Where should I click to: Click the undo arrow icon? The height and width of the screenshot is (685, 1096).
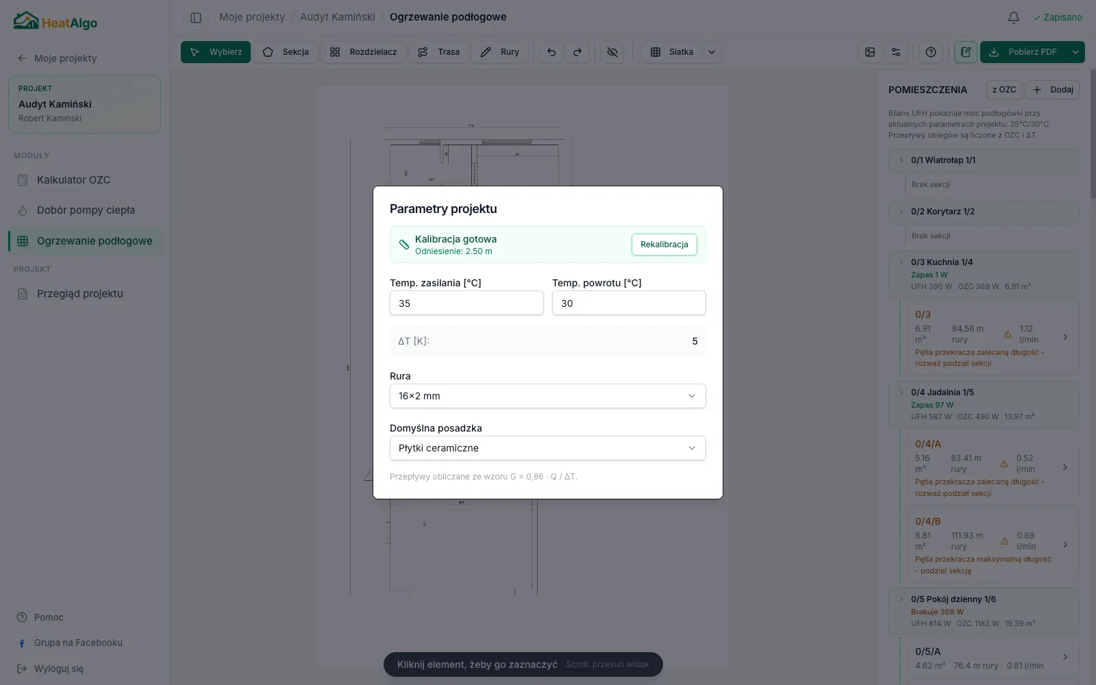[551, 52]
